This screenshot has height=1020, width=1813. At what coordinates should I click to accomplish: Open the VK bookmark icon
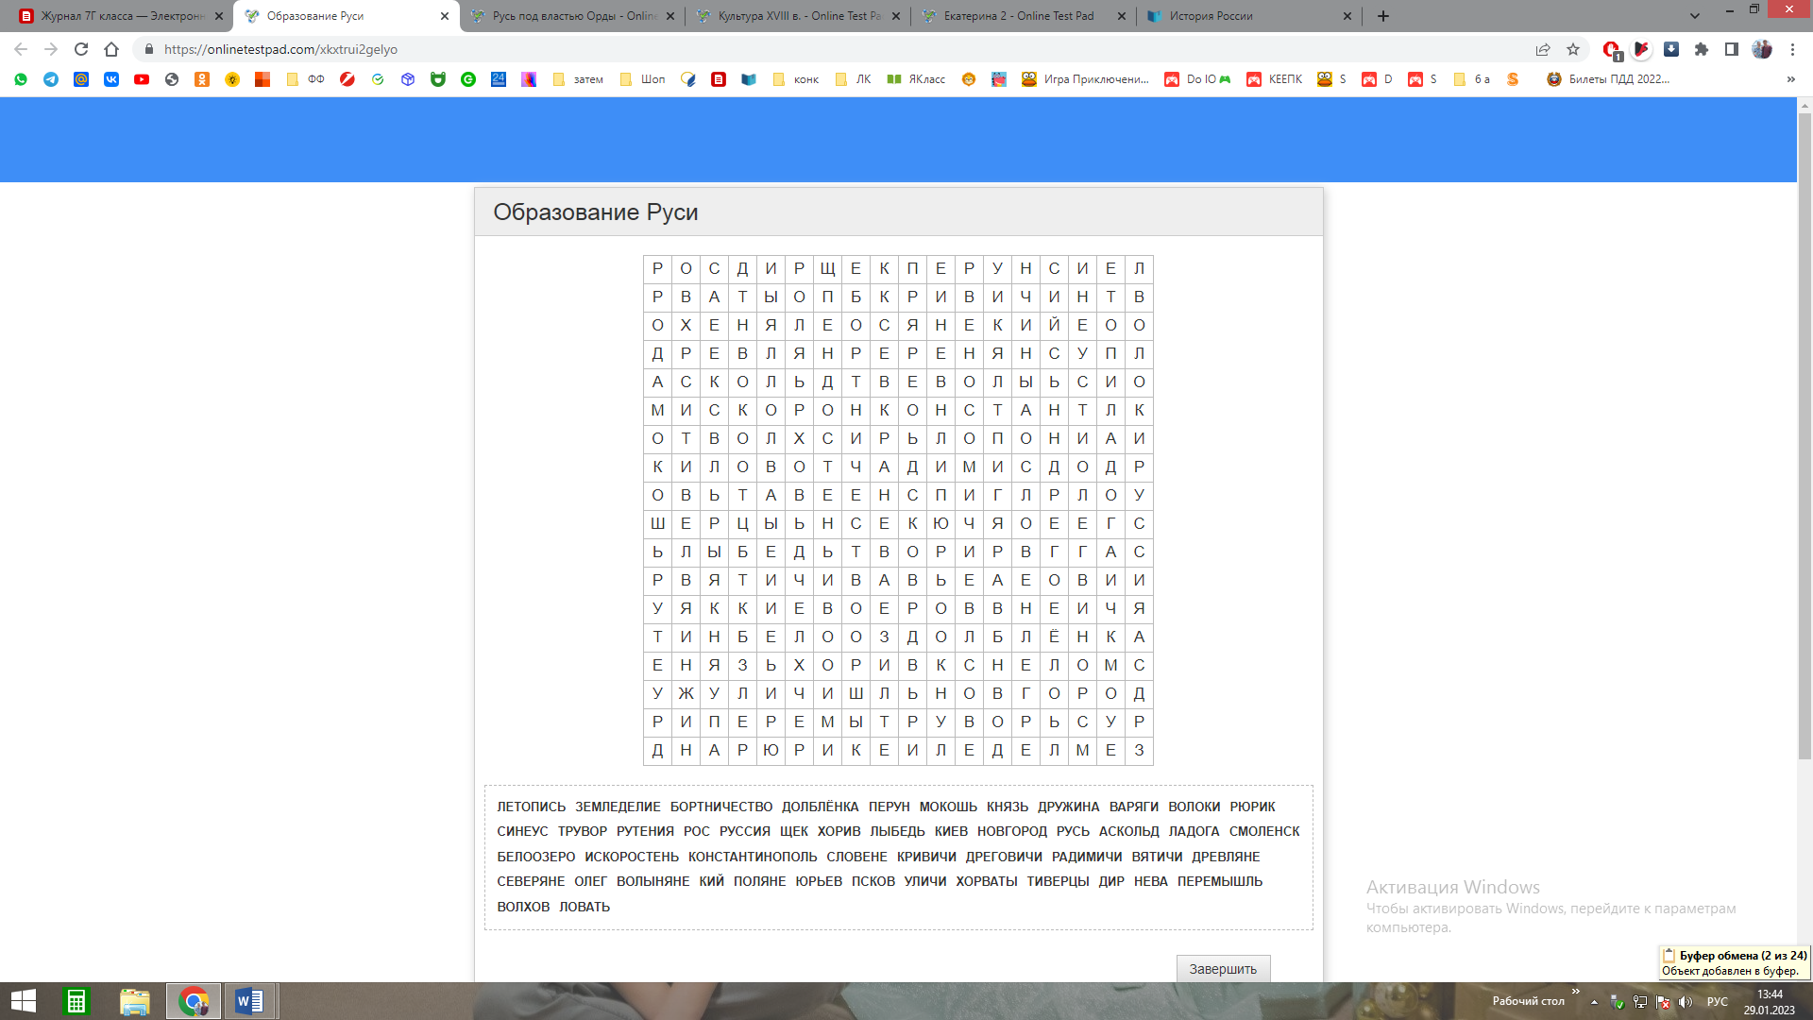pos(111,79)
